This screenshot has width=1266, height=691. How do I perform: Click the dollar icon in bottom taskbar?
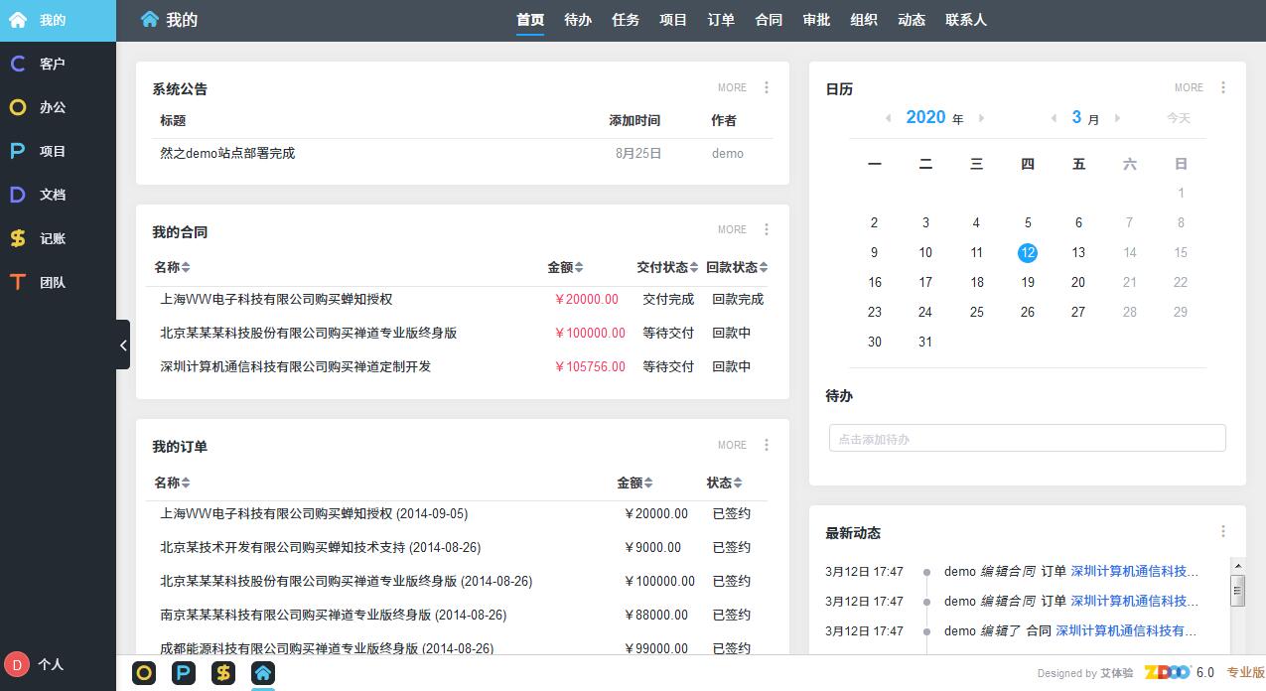pos(223,673)
